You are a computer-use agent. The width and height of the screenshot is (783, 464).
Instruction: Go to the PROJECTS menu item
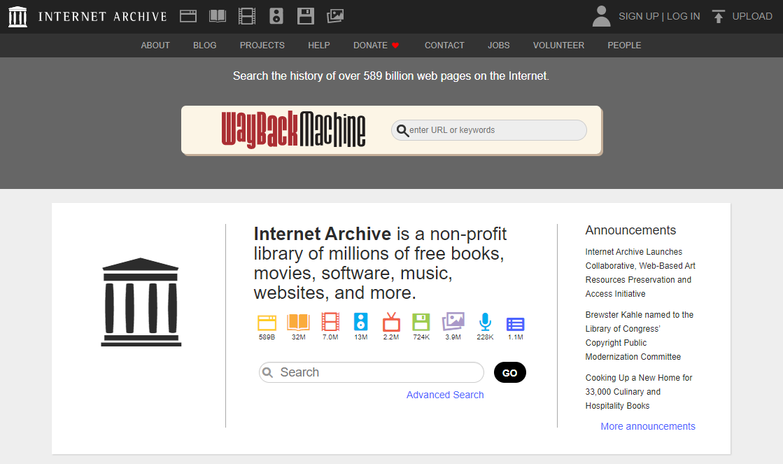coord(262,45)
